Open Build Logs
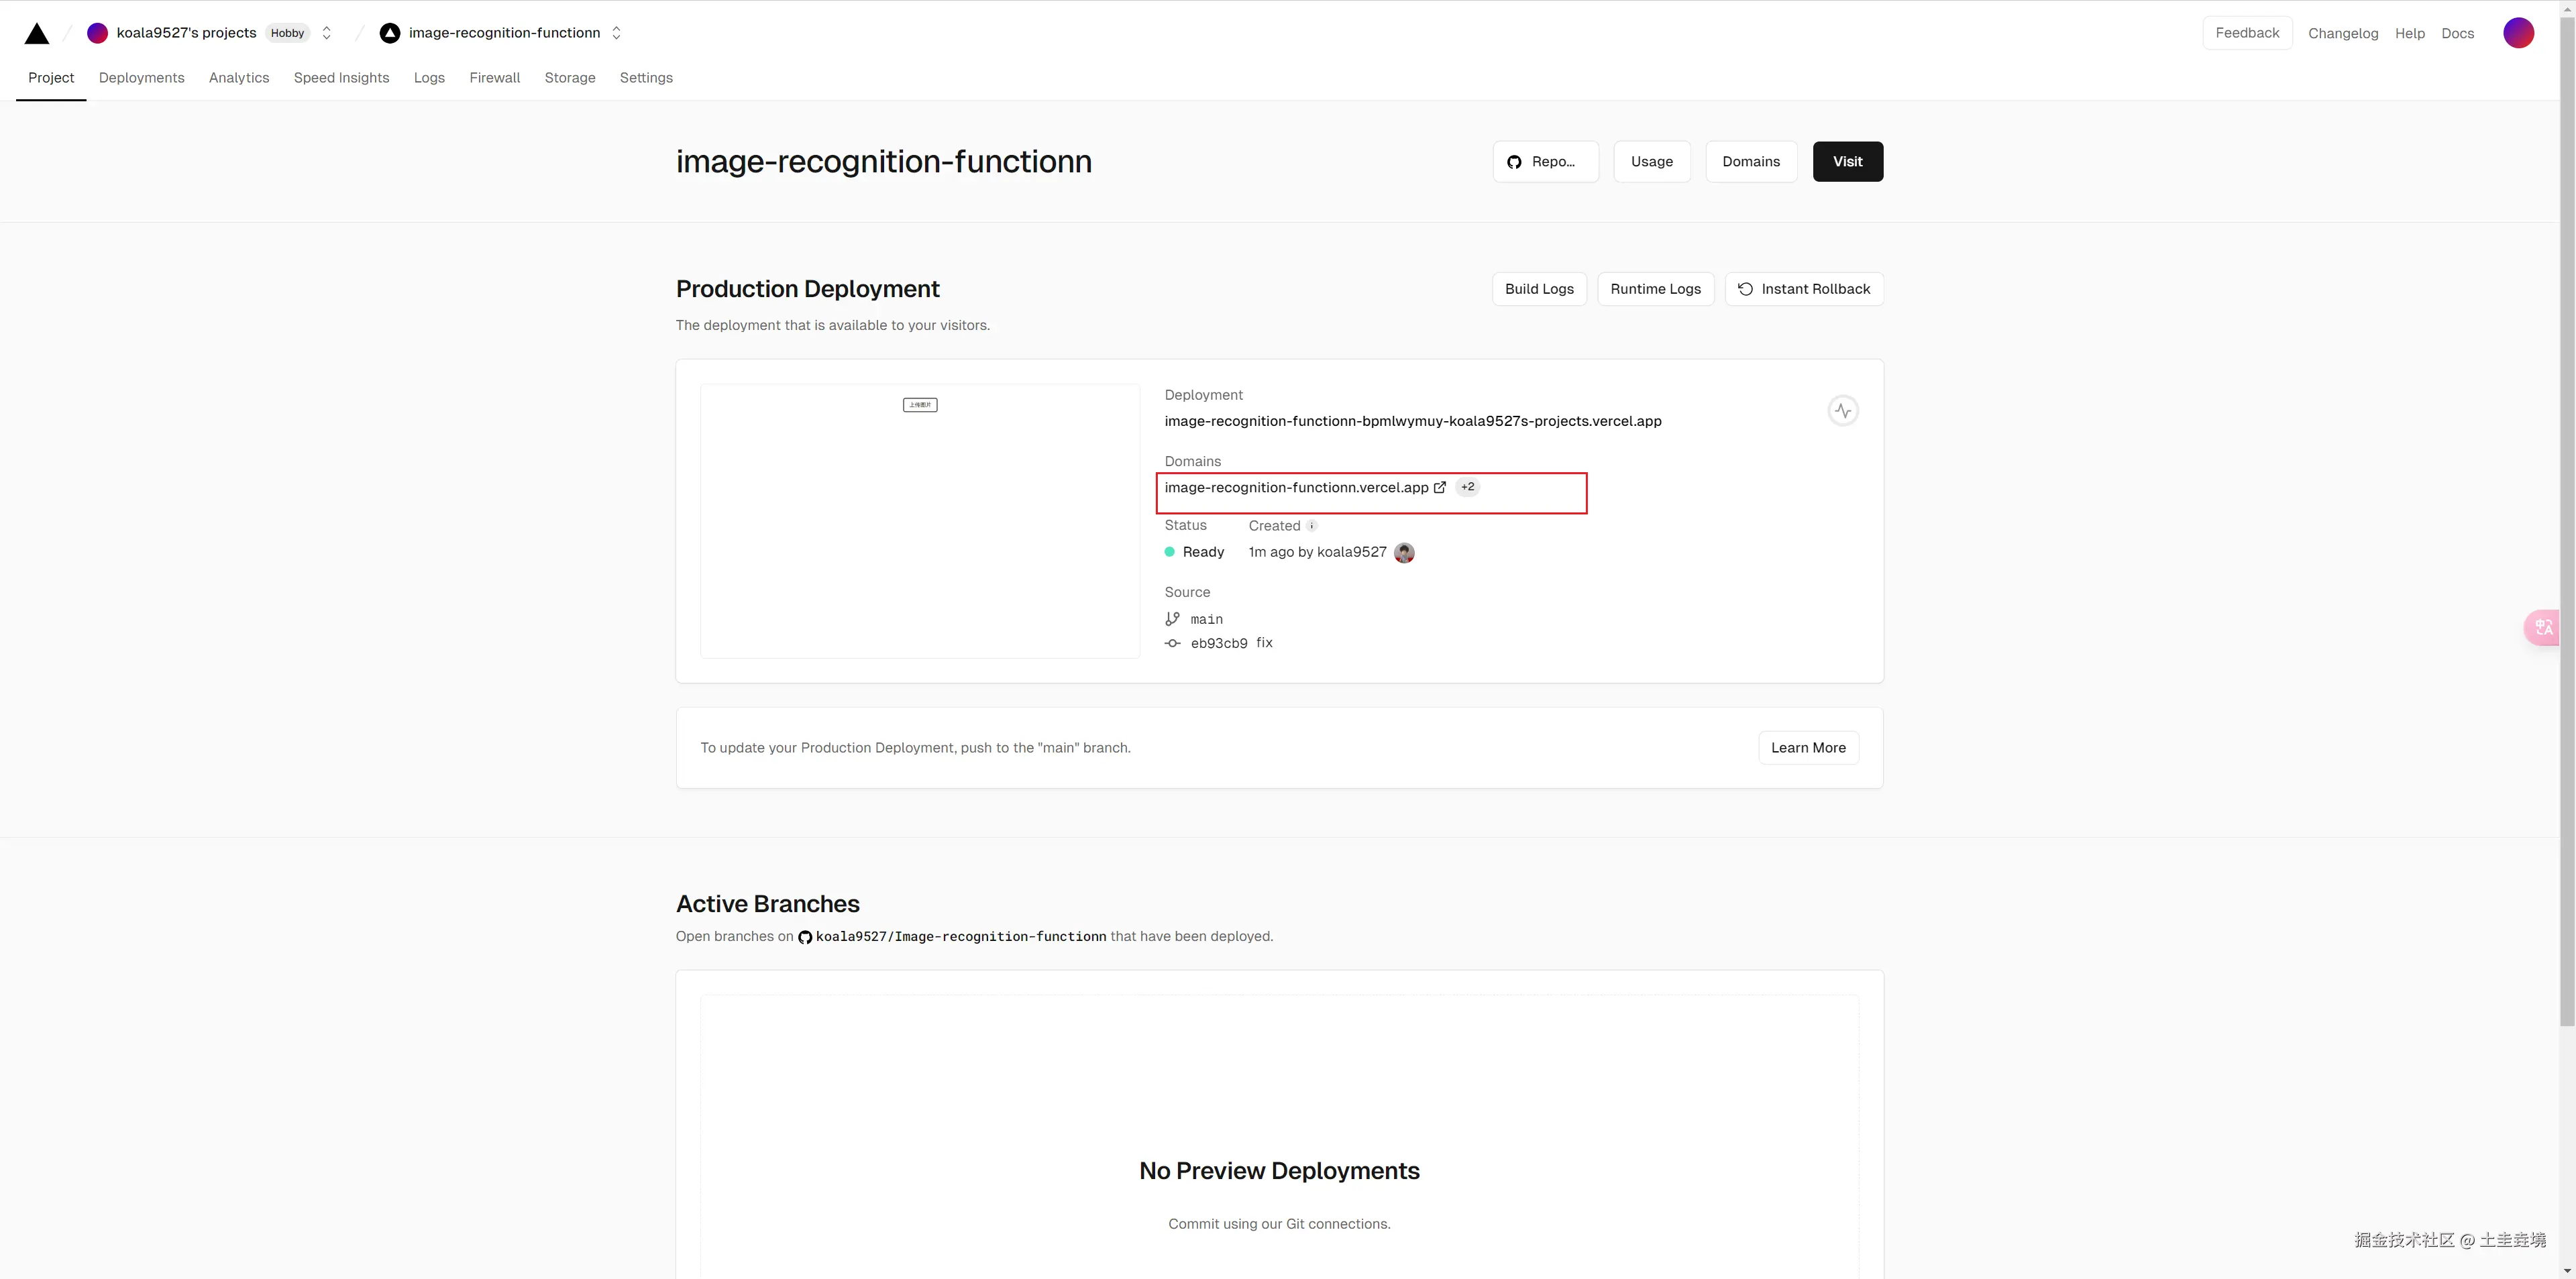Screen dimensions: 2576x1279 1538,289
